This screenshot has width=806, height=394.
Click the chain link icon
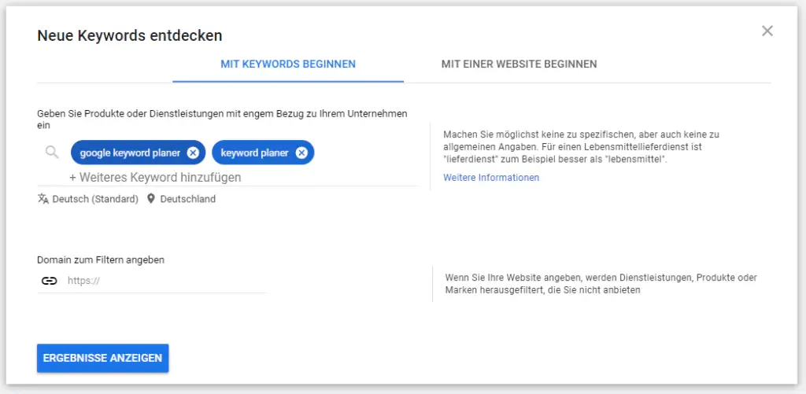pyautogui.click(x=50, y=281)
